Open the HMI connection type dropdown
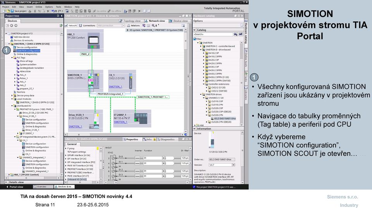The height and width of the screenshot is (208, 372). click(x=123, y=26)
